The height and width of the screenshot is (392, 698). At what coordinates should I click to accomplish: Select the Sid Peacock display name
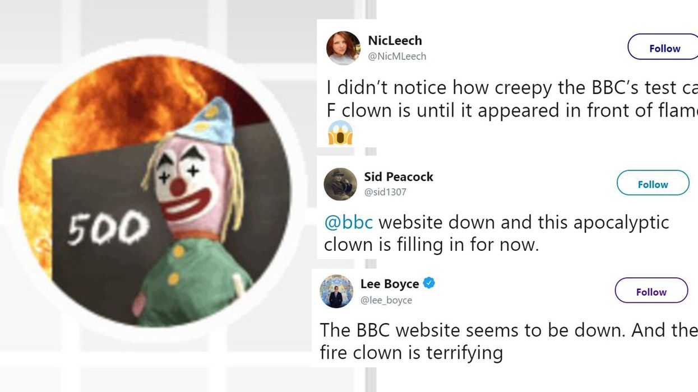pyautogui.click(x=399, y=176)
